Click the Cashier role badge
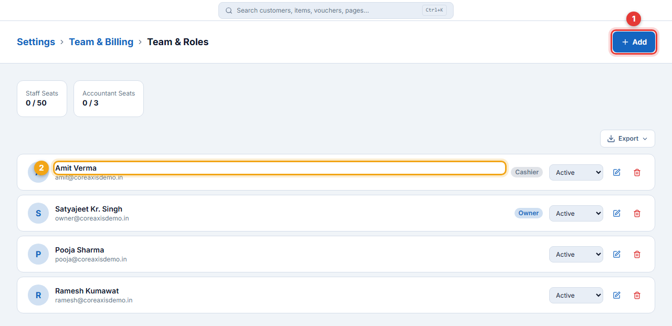 coord(527,172)
